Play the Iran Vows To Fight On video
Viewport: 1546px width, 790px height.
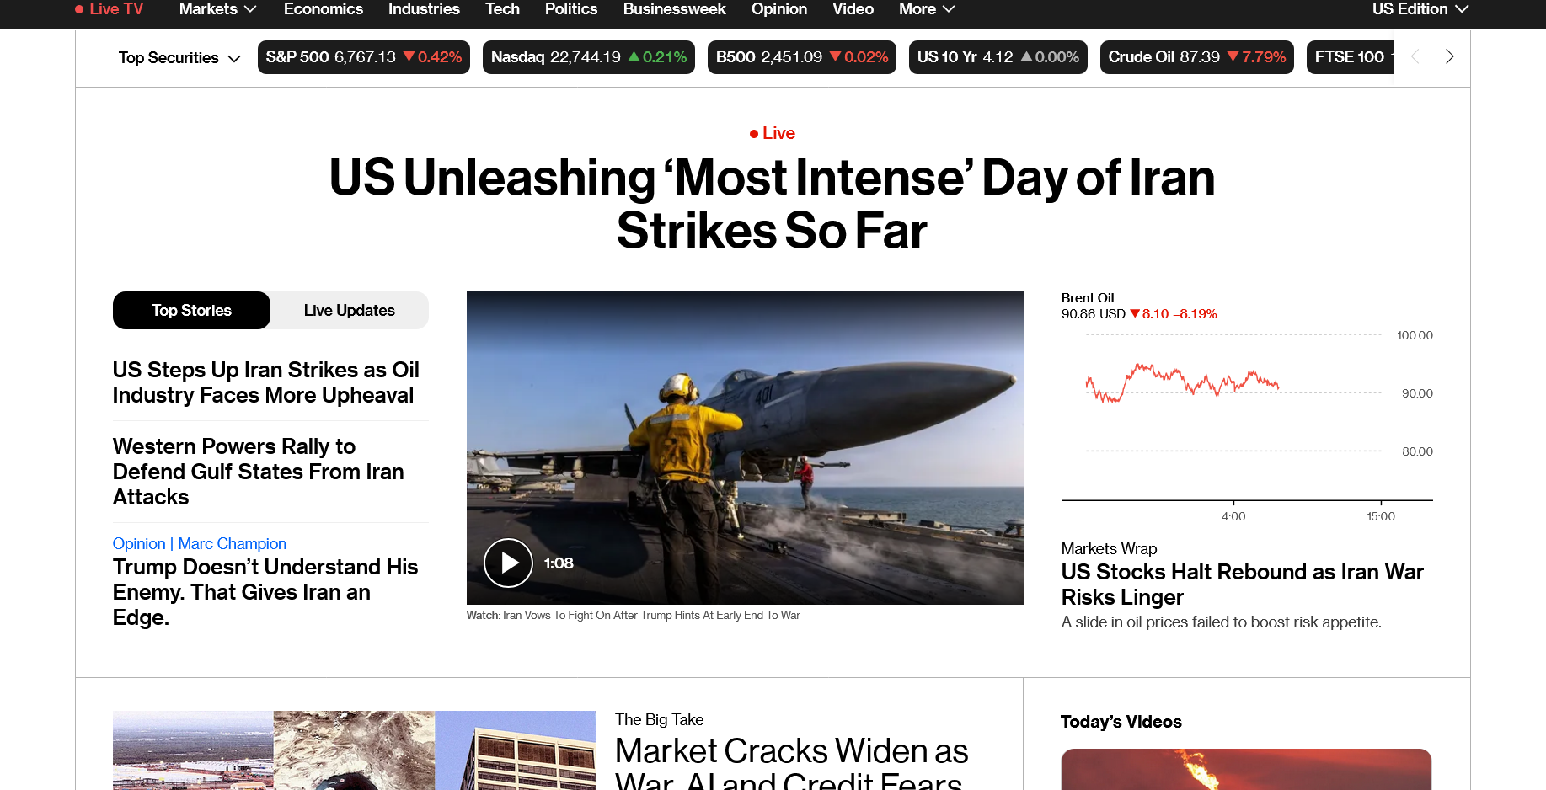click(507, 563)
